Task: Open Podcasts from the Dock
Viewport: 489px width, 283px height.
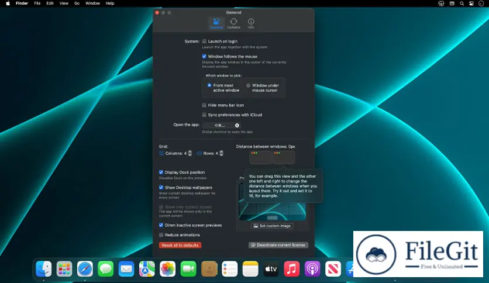Action: tap(312, 268)
